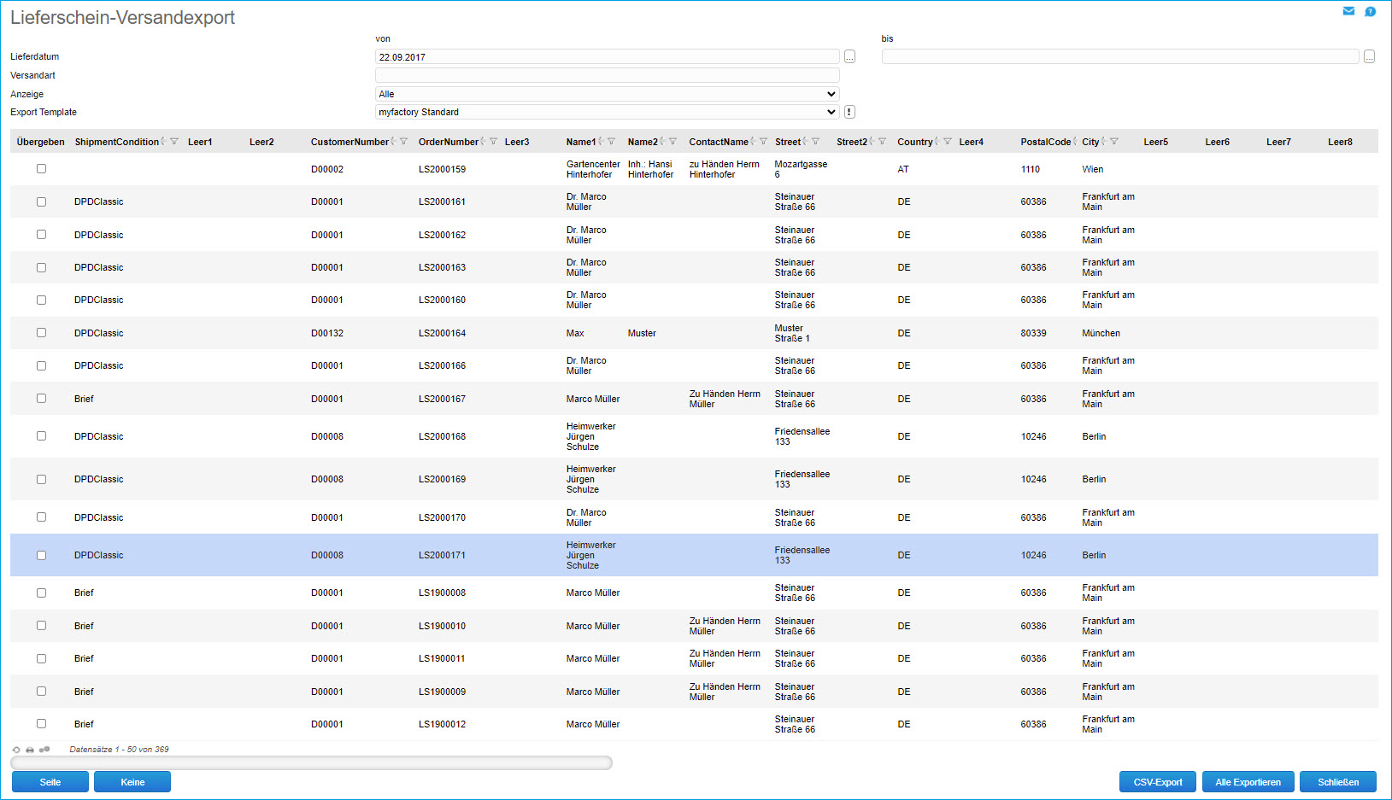Select the checkbox in row LS2000171
Screen dimensions: 1392x800
click(41, 555)
